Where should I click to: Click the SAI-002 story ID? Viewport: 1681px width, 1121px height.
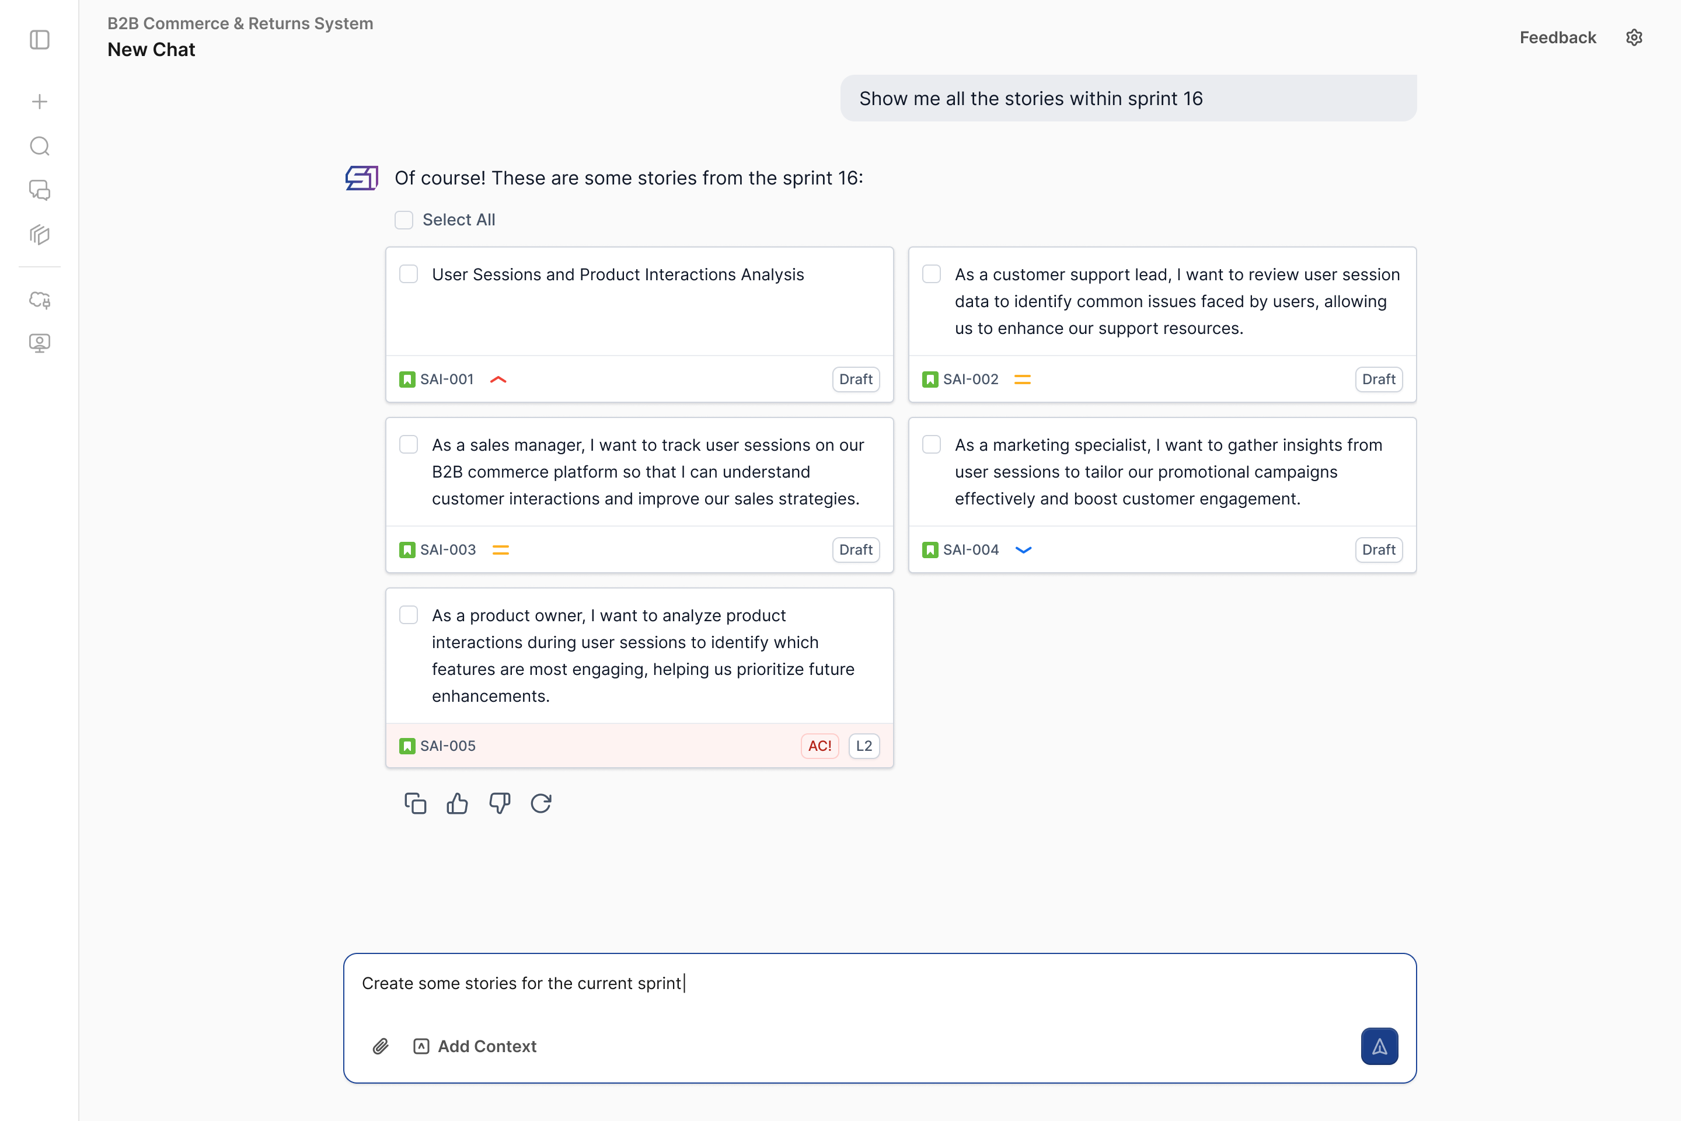click(x=971, y=380)
